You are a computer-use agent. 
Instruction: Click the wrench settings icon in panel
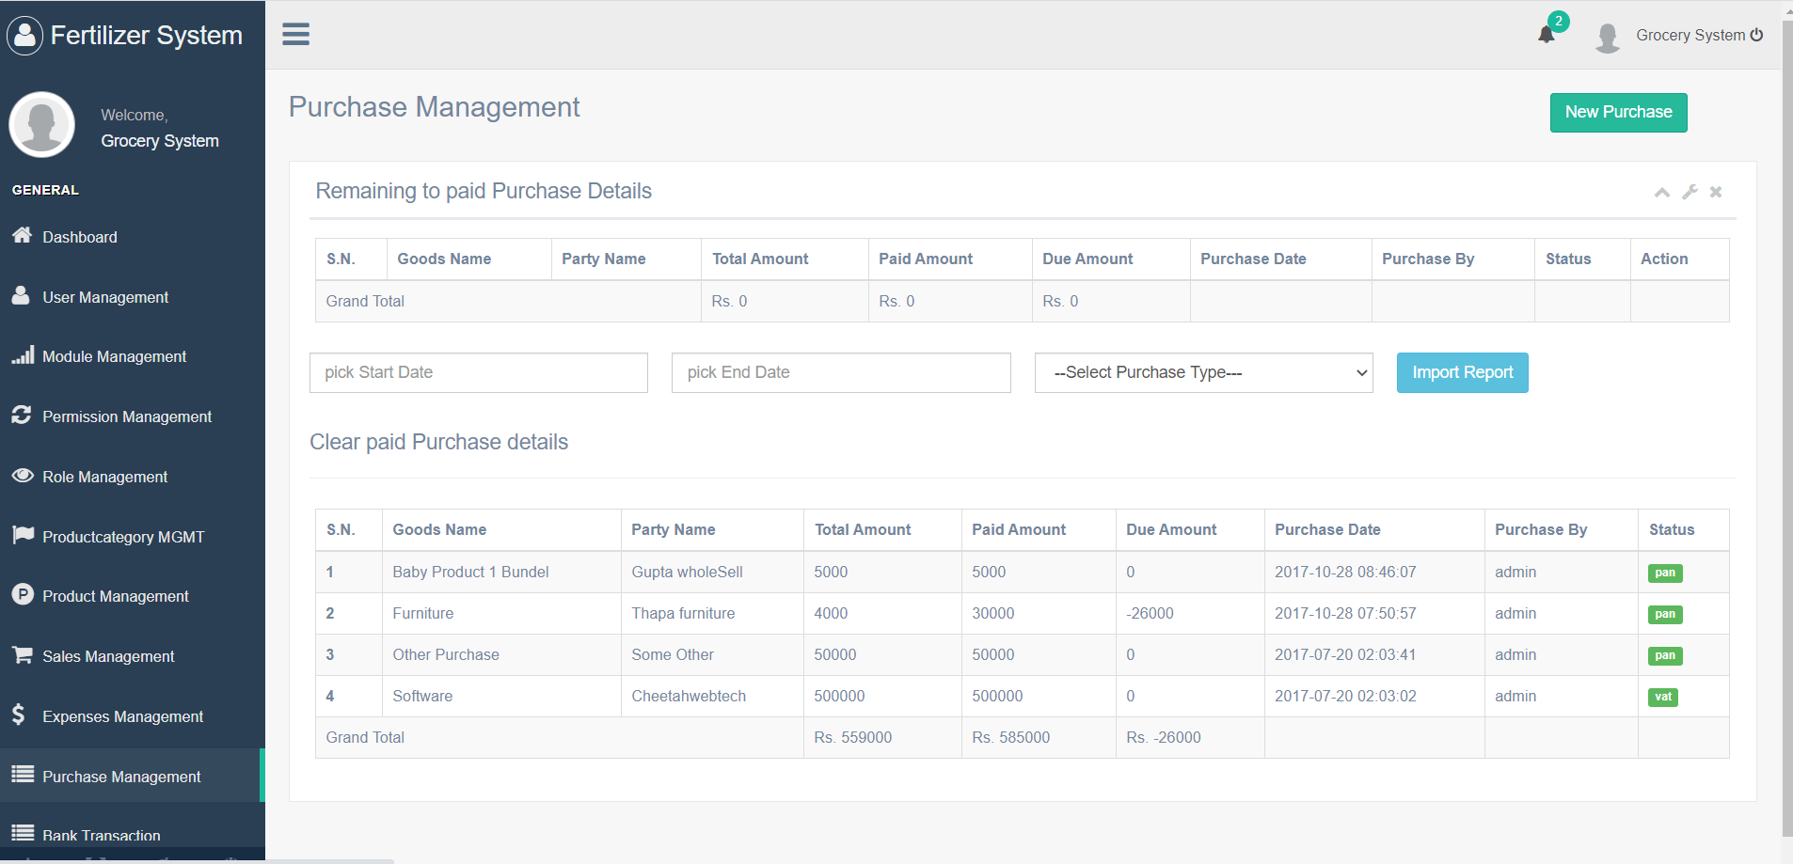click(1690, 192)
